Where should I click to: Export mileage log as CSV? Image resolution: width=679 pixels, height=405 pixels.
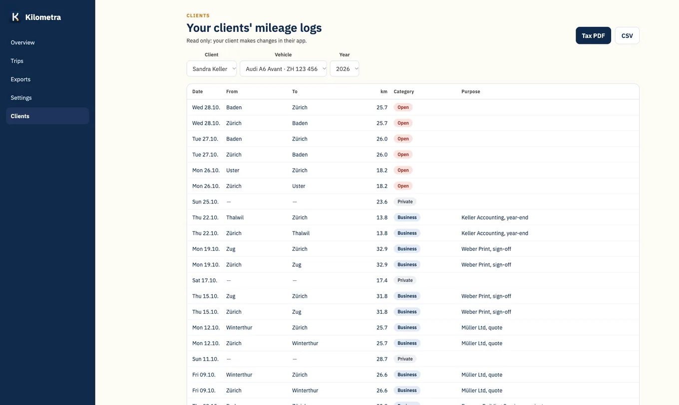point(627,35)
